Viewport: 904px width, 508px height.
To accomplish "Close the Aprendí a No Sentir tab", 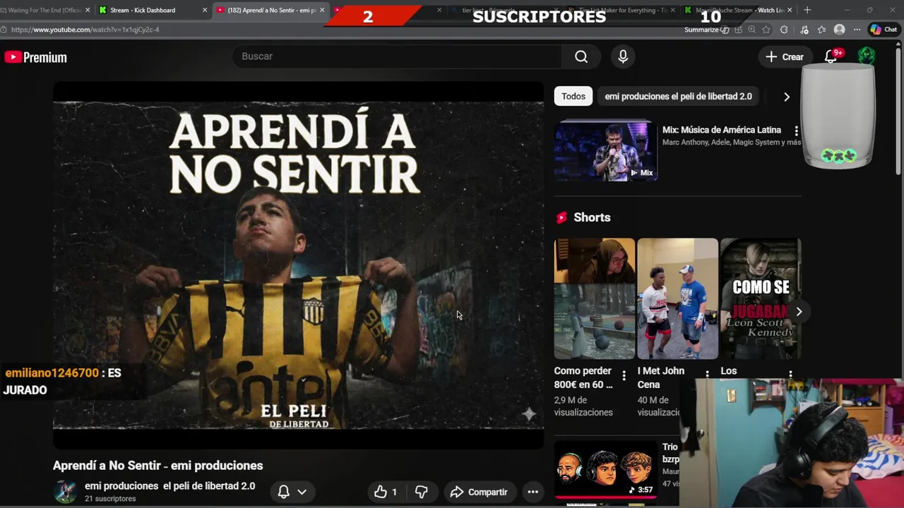I will point(322,10).
